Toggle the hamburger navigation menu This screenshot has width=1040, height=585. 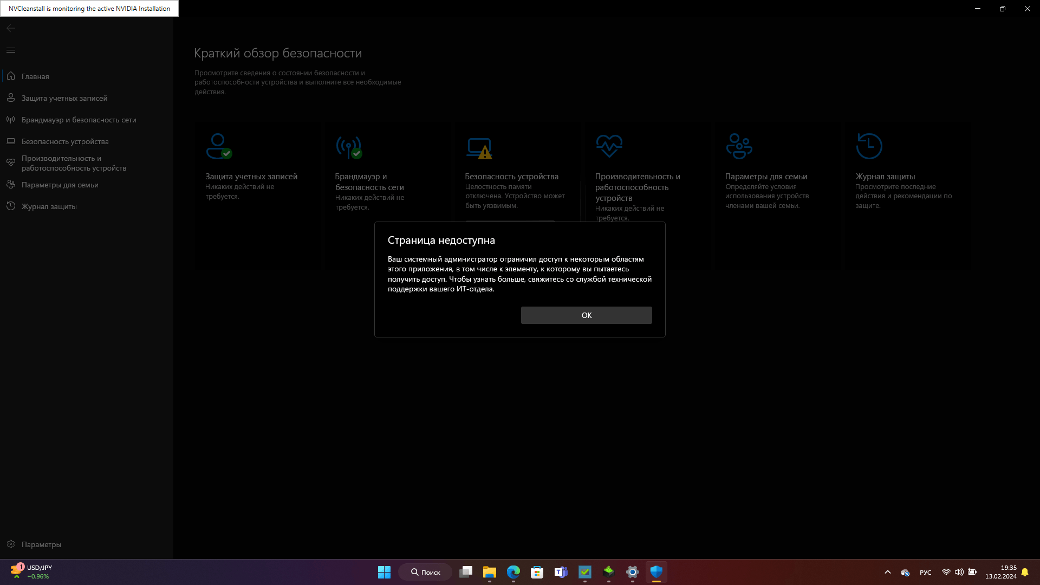pos(11,50)
